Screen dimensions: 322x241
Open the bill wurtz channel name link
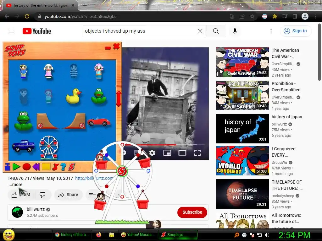click(36, 209)
